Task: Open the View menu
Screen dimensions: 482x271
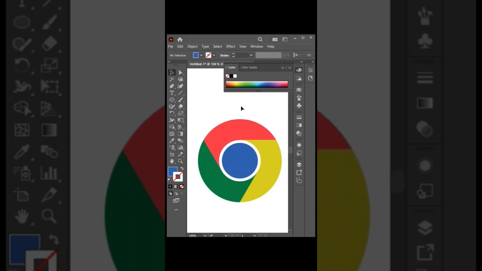Action: click(243, 46)
